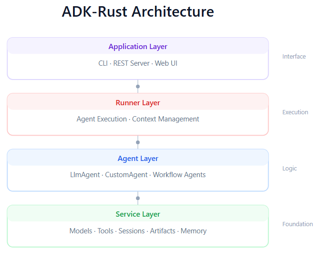
Task: Click the Foundation label
Action: [x=298, y=224]
